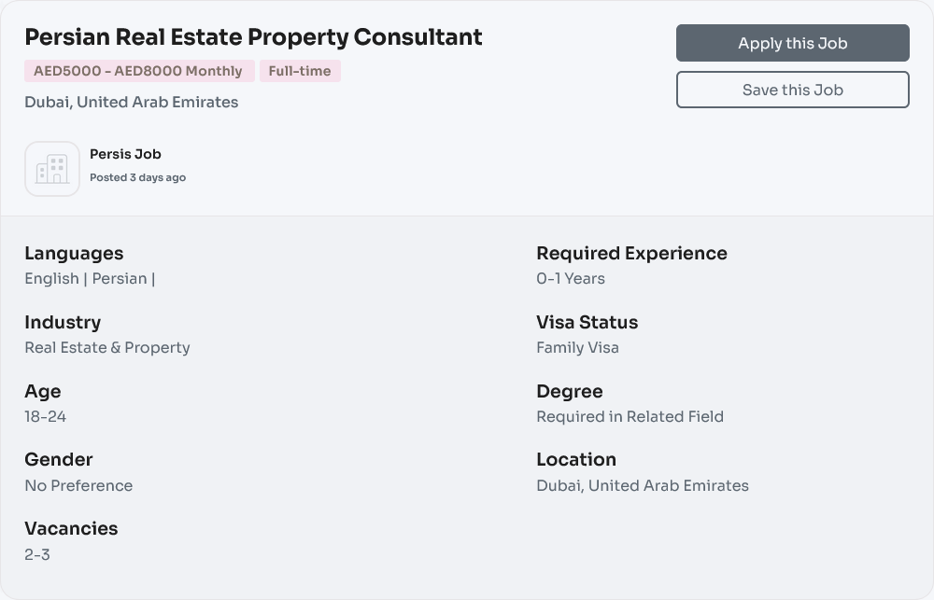Select the Industry value Real Estate & Property
Viewport: 934px width, 600px height.
pos(106,347)
